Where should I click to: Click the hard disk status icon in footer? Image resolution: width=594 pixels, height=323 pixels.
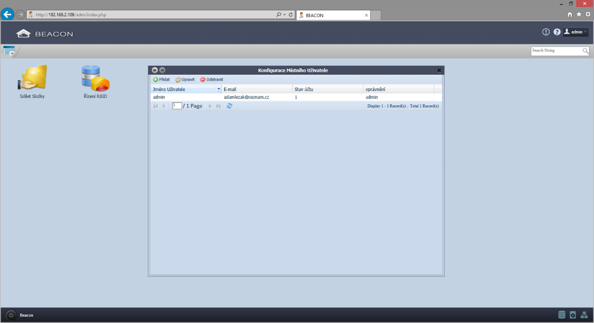573,315
